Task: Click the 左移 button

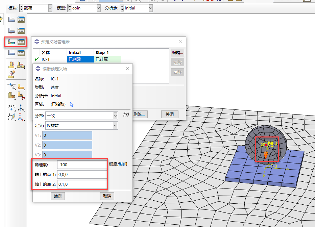Action: coord(177,62)
